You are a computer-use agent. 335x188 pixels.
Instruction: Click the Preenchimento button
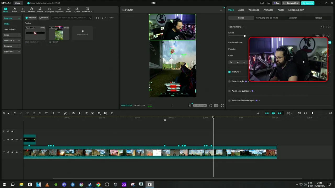[x=200, y=105]
